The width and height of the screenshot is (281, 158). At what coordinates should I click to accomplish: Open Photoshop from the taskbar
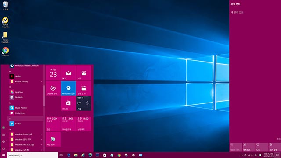[97, 155]
